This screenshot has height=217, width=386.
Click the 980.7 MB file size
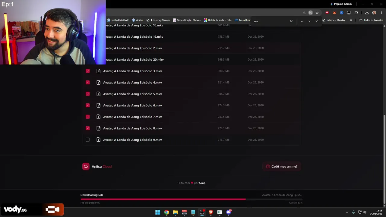pos(223,71)
